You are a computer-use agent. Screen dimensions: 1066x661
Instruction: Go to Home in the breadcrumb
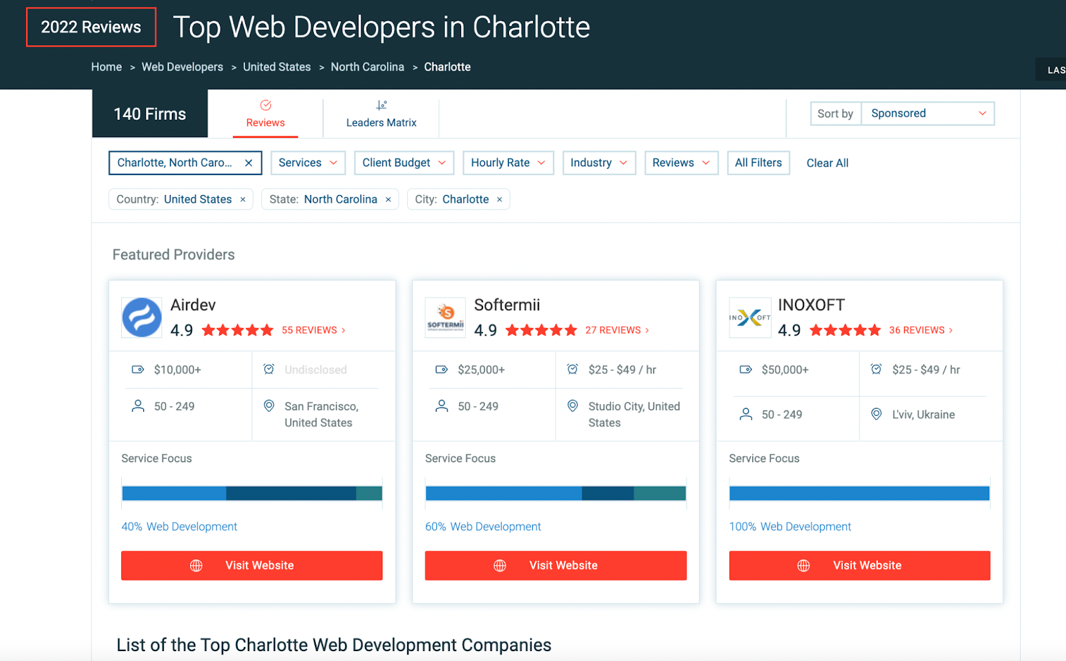pyautogui.click(x=107, y=67)
